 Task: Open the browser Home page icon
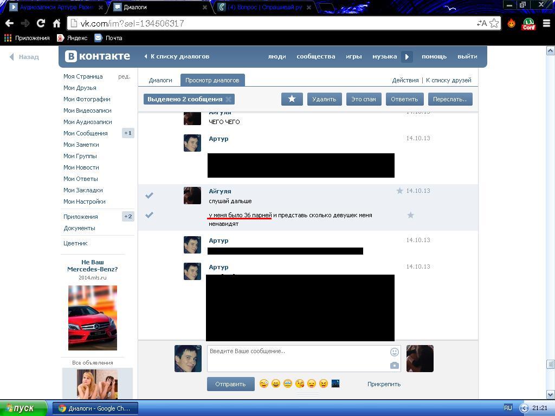tap(56, 23)
